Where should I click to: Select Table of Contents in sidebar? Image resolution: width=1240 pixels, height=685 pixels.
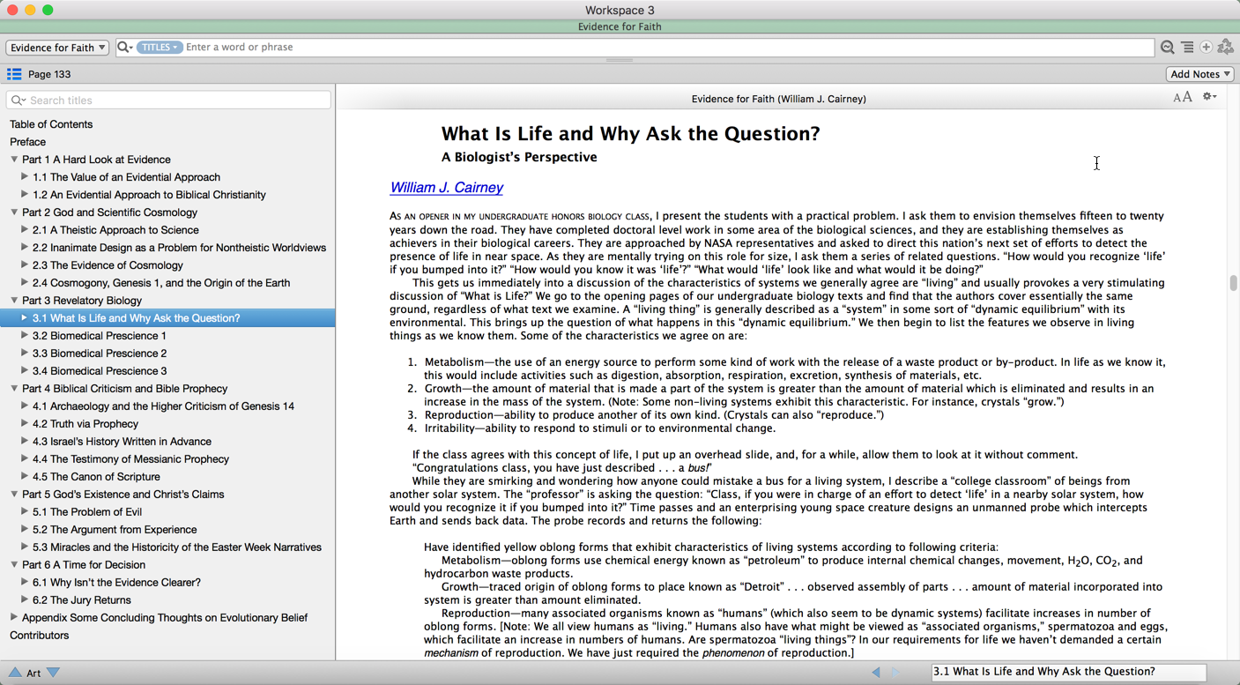point(51,124)
